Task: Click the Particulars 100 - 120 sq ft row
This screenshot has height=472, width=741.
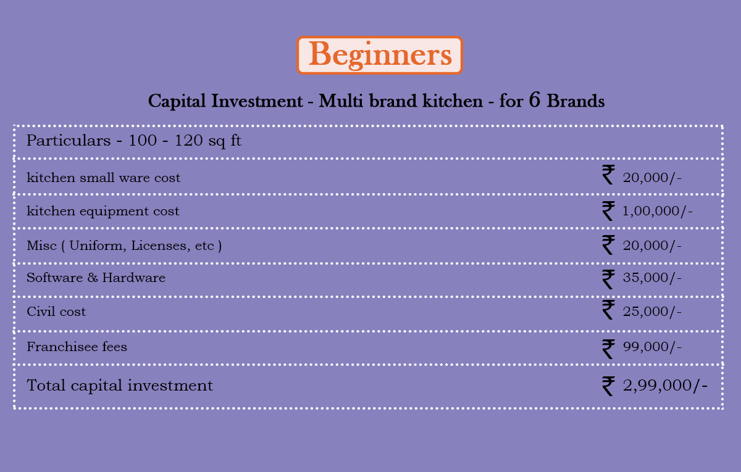Action: [368, 141]
